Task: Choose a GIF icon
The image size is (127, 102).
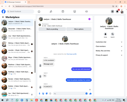Action: pos(50,94)
